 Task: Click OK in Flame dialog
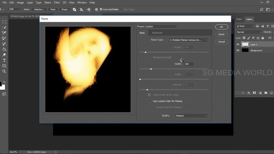pyautogui.click(x=221, y=27)
